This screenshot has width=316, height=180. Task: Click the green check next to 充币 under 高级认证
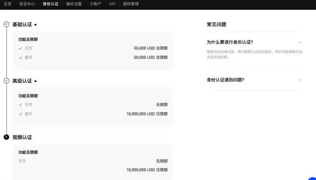21,105
